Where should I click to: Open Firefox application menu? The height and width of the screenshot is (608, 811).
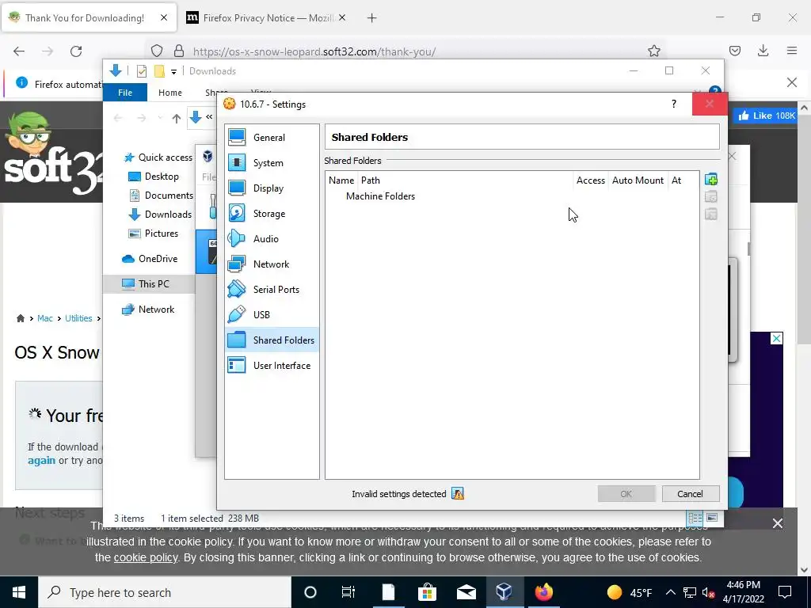click(792, 51)
